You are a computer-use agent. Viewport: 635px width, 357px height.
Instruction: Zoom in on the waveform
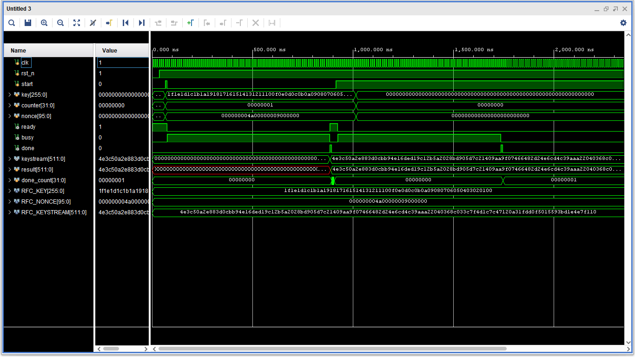44,23
